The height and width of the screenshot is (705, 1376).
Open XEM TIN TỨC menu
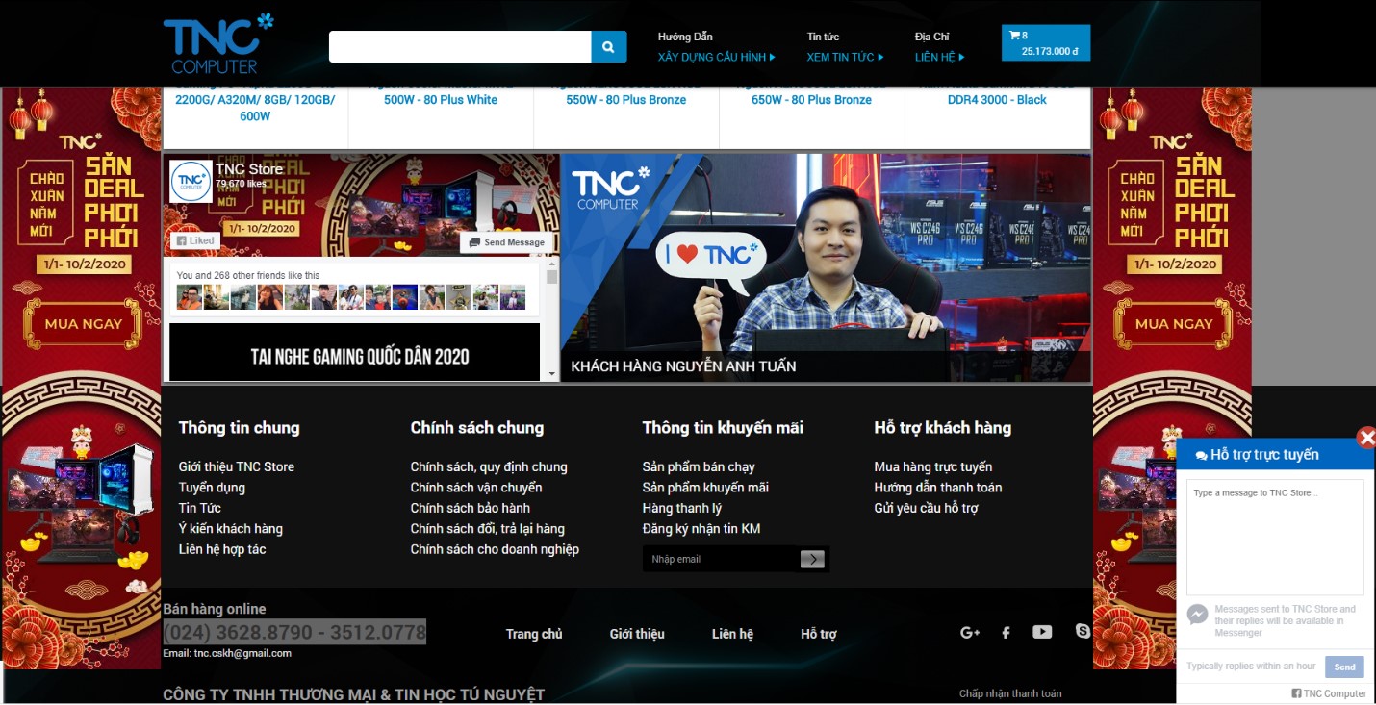pos(845,57)
